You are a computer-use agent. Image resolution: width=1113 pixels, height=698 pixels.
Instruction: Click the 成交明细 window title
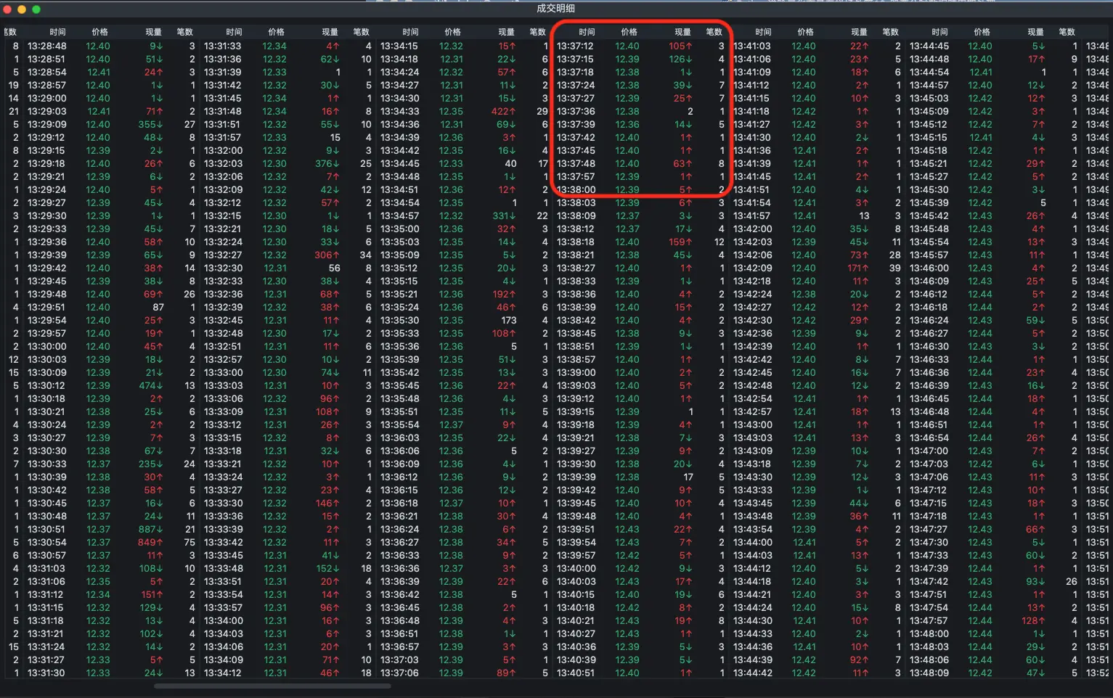pos(556,9)
